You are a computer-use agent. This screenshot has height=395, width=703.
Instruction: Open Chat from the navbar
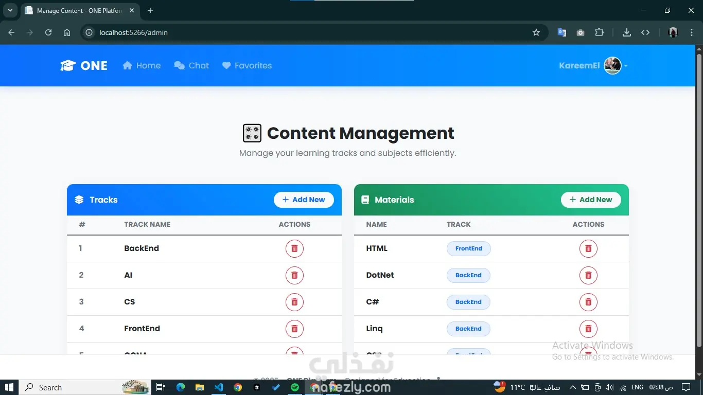coord(191,66)
